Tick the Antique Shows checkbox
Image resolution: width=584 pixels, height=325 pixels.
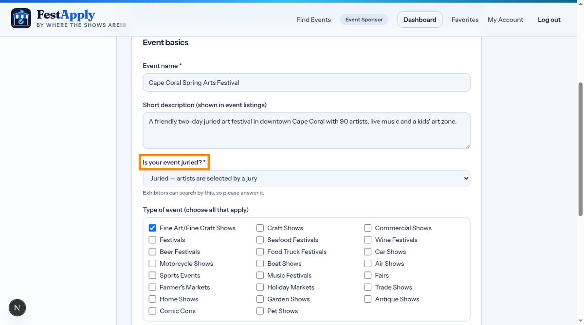click(368, 299)
